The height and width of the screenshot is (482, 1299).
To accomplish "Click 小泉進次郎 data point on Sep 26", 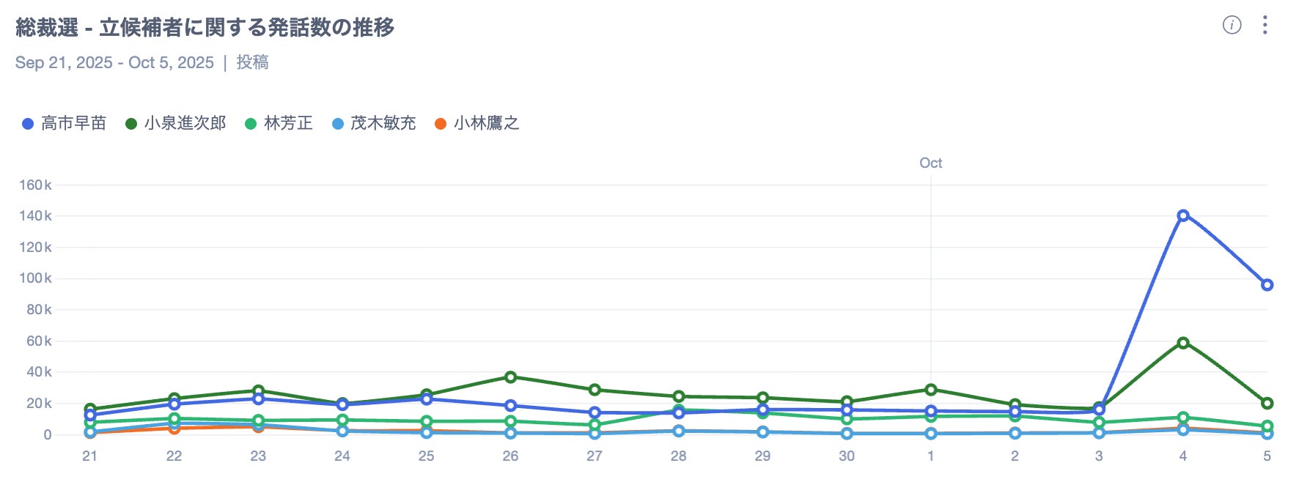I will tap(510, 377).
